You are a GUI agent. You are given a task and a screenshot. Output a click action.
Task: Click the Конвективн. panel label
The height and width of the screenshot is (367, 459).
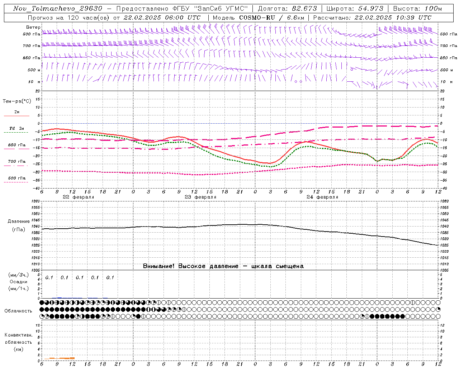(18, 335)
